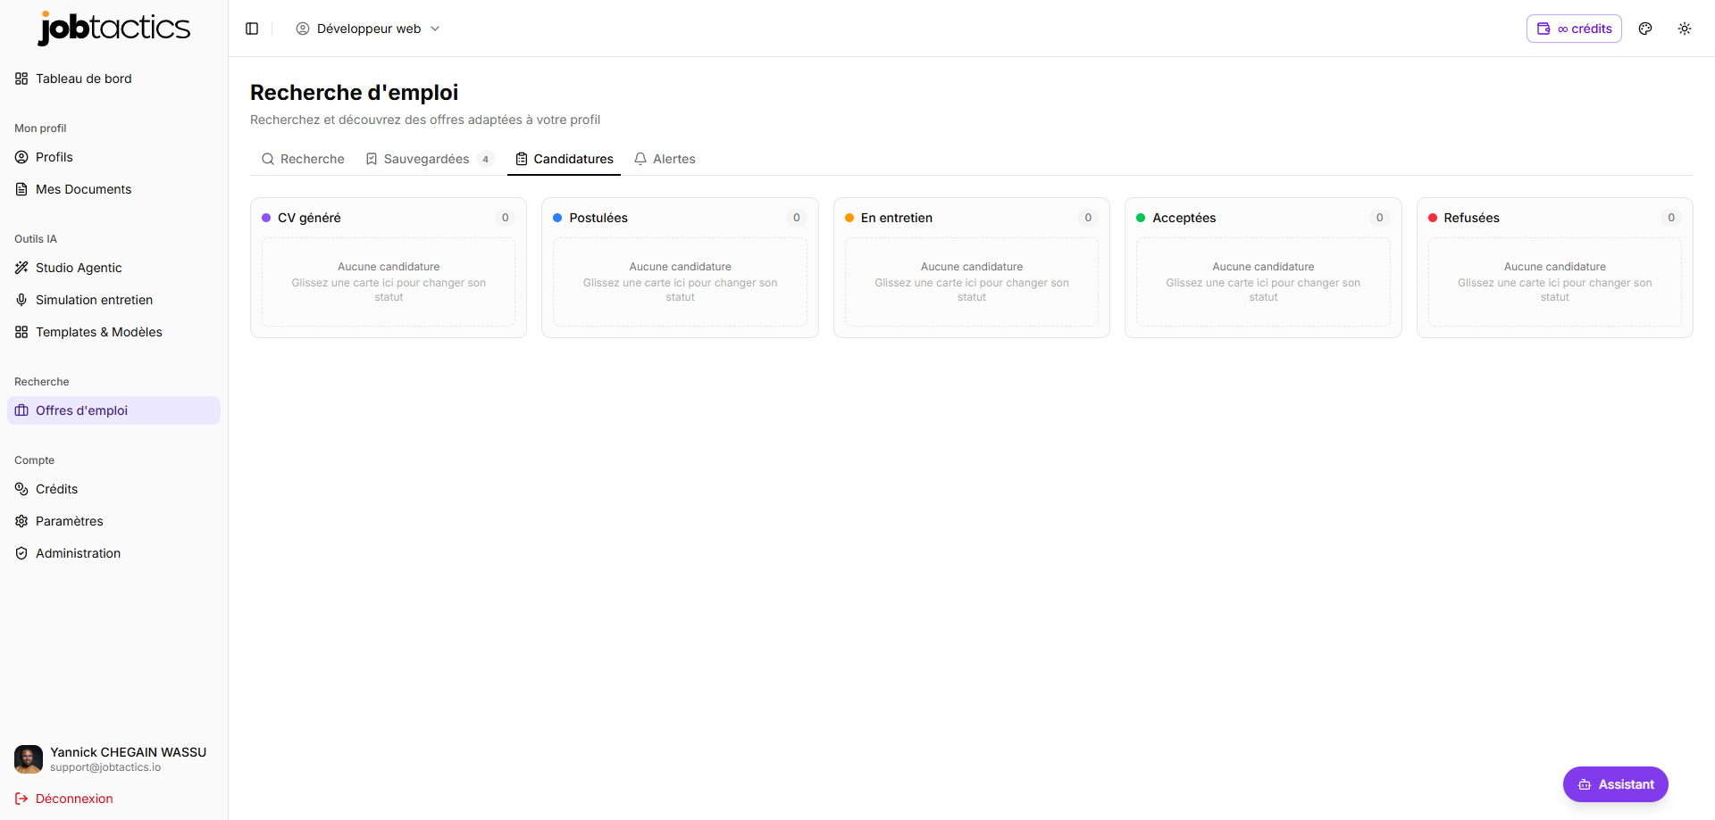Click the Sauvegardées bookmark icon

[372, 159]
